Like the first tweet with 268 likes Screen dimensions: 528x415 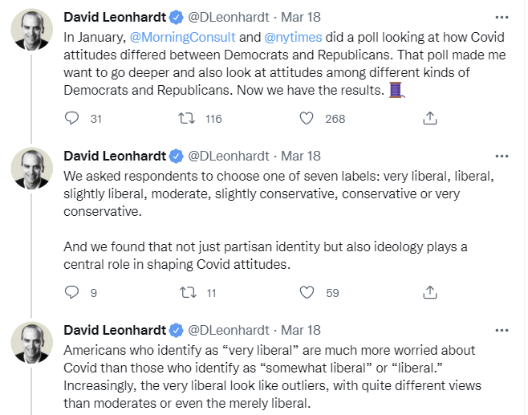point(306,118)
